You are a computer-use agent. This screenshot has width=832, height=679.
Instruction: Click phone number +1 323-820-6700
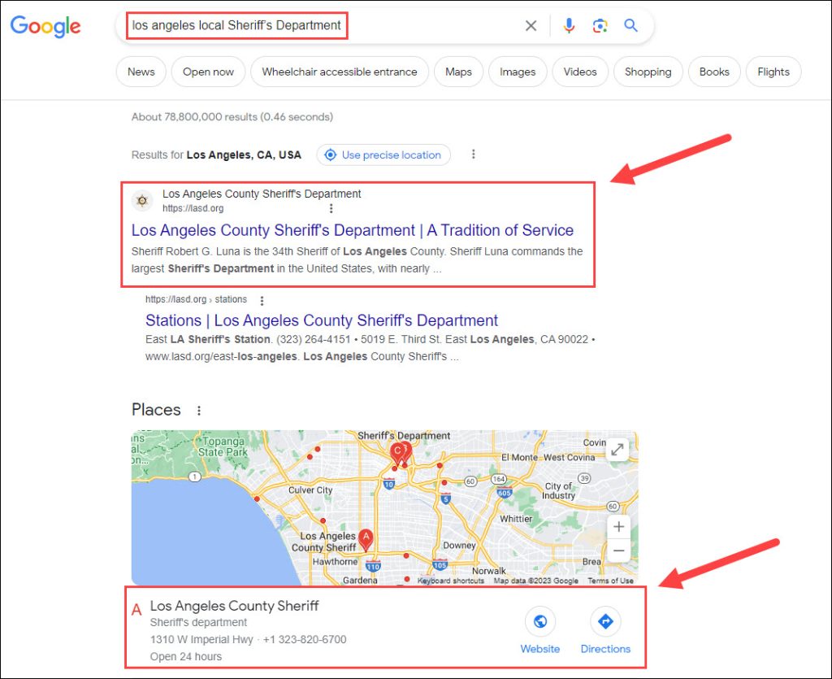(305, 640)
